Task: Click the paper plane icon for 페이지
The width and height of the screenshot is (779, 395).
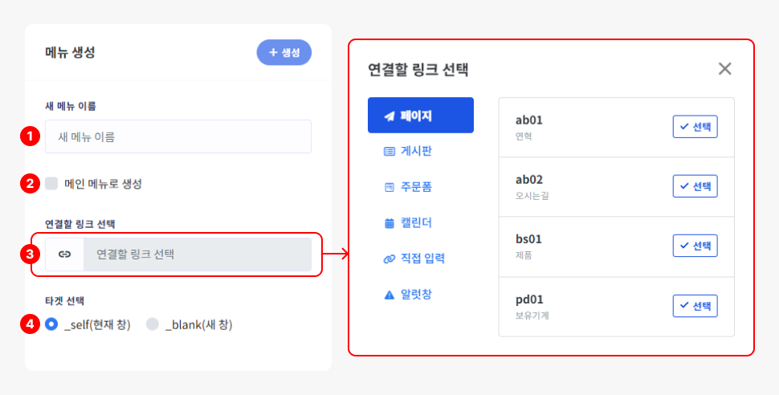Action: (389, 116)
